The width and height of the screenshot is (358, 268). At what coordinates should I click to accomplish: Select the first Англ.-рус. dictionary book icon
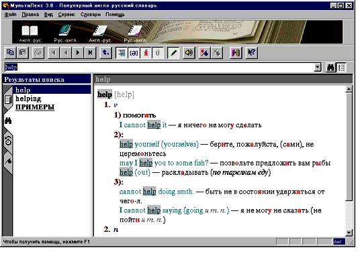pos(30,33)
